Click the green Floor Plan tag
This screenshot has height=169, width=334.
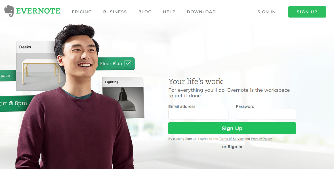pyautogui.click(x=116, y=64)
